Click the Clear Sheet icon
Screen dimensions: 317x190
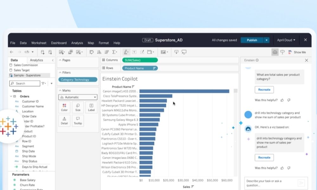point(78,52)
